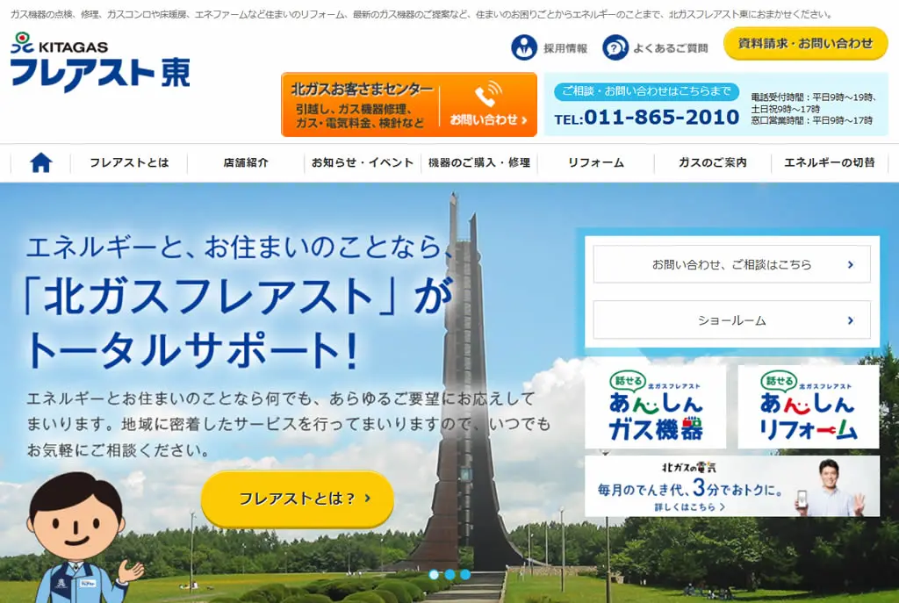Select the second carousel slide dot
The width and height of the screenshot is (899, 603).
[x=449, y=574]
